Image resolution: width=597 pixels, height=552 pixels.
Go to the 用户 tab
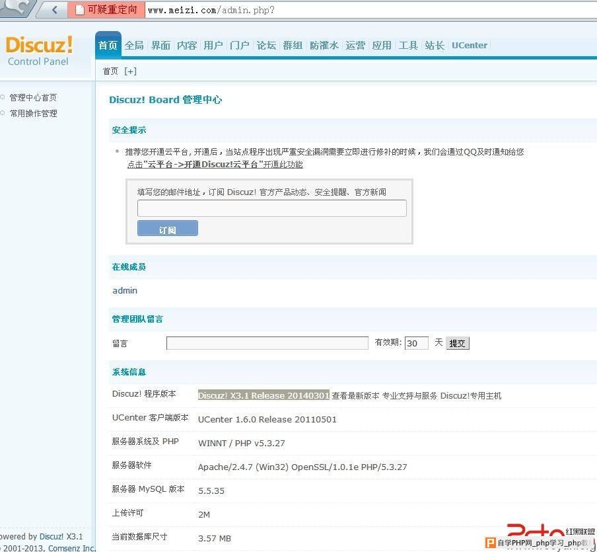pos(213,46)
